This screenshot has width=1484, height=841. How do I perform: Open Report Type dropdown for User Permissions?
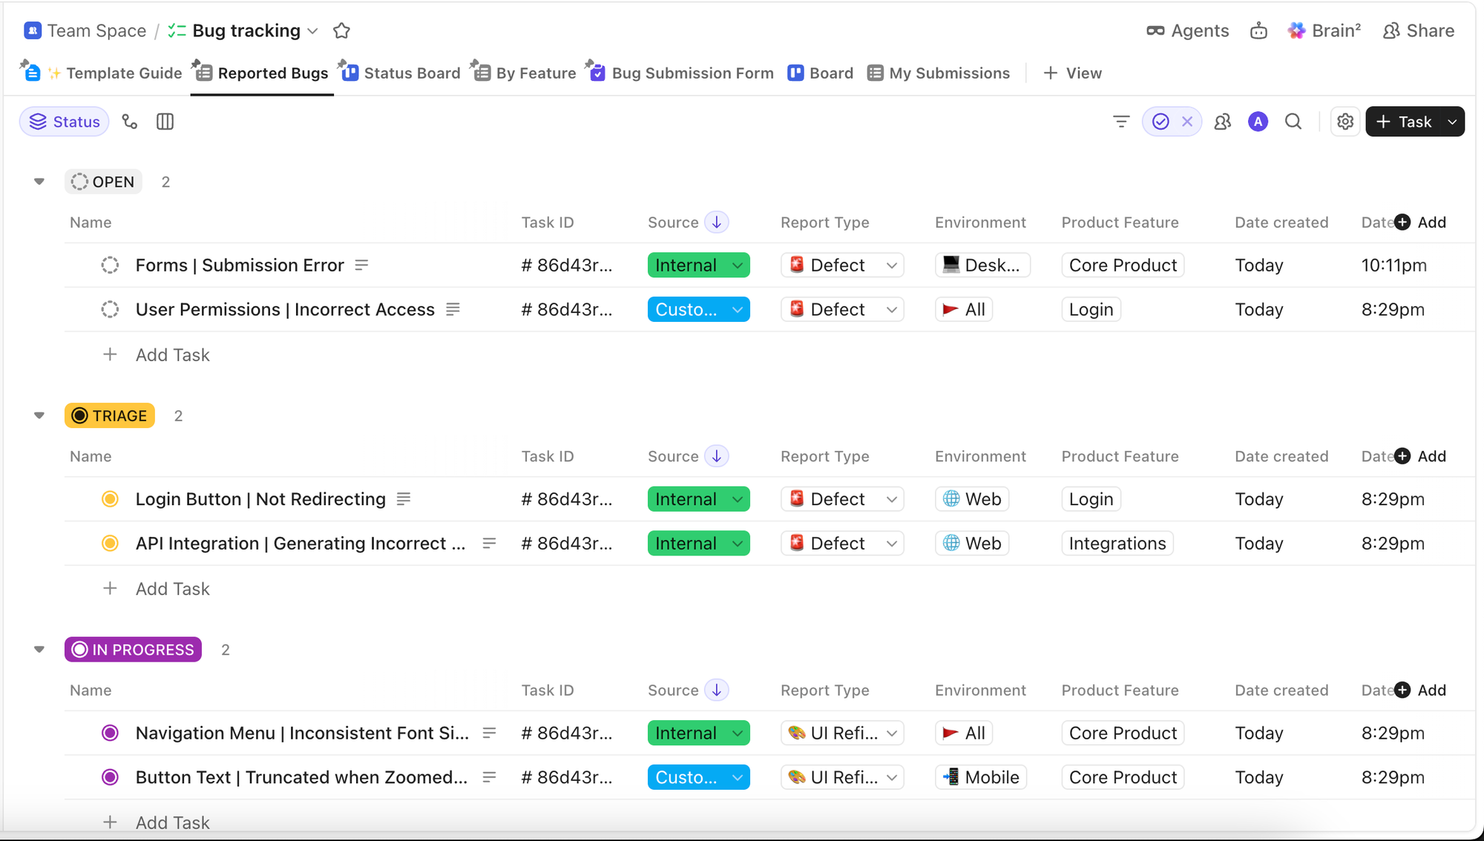842,309
